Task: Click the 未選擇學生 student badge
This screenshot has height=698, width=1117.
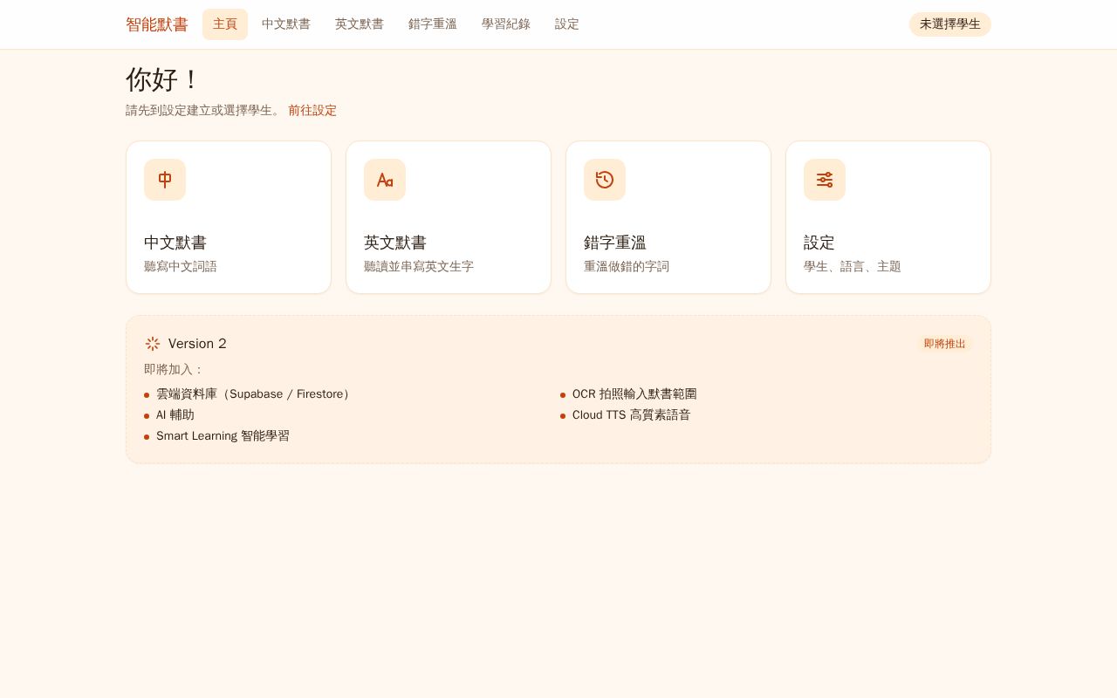Action: click(x=950, y=24)
